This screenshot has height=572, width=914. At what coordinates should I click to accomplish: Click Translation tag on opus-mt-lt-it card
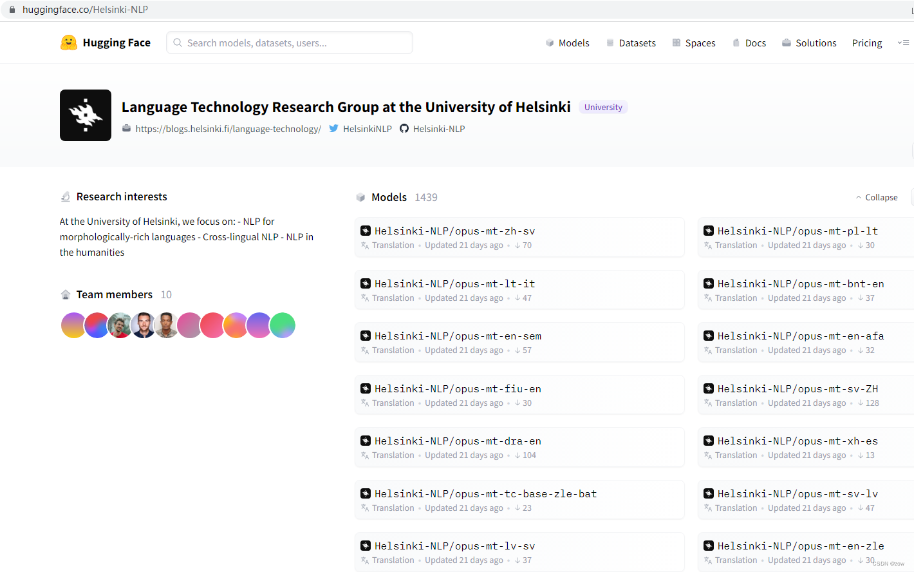[x=393, y=298]
